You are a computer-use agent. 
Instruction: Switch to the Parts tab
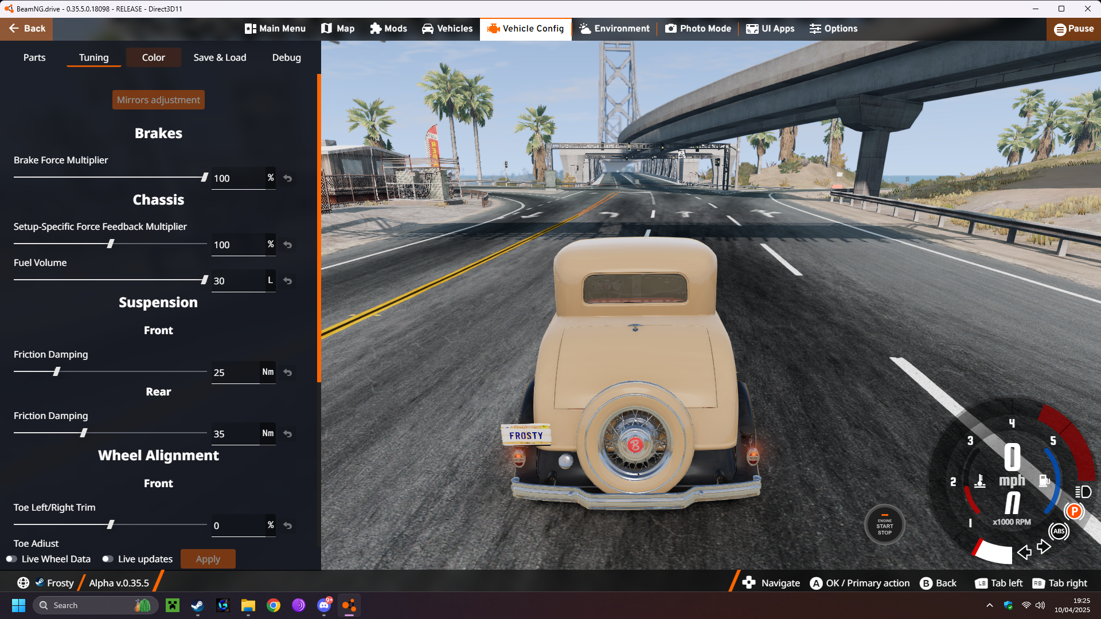(34, 57)
